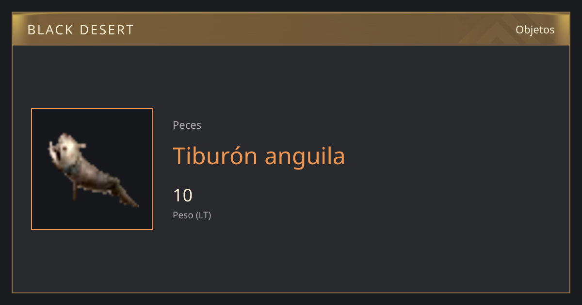Screen dimensions: 582x305
Task: Click the Peso (LT) label
Action: tap(192, 215)
